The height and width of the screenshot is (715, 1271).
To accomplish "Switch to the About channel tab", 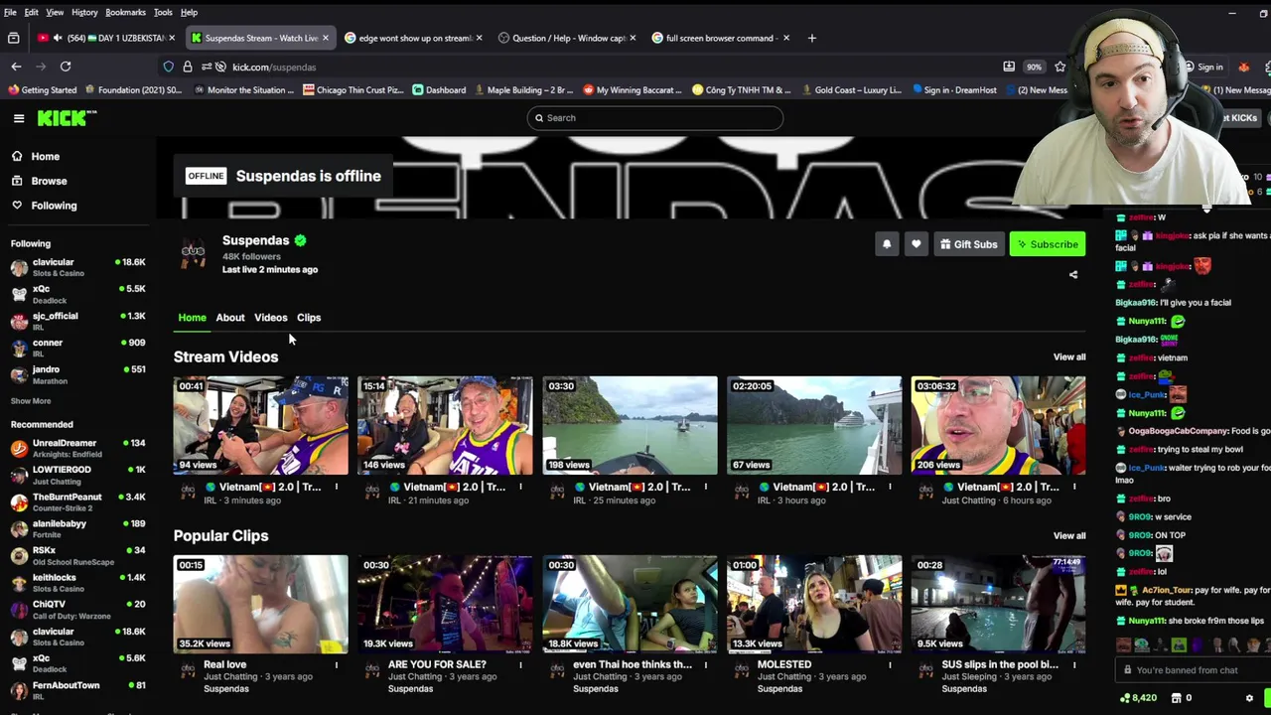I will 230,318.
